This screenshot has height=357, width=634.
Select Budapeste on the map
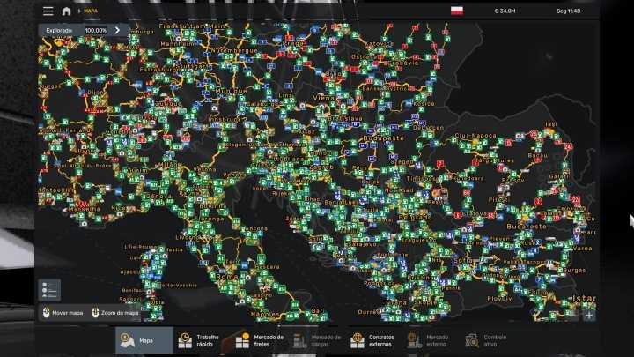tap(383, 138)
